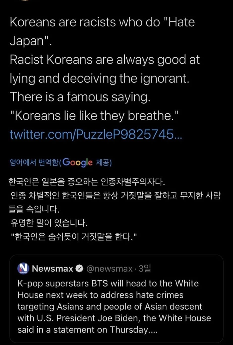
Task: Click the line starting "Racist Koreans are always"
Action: [105, 60]
